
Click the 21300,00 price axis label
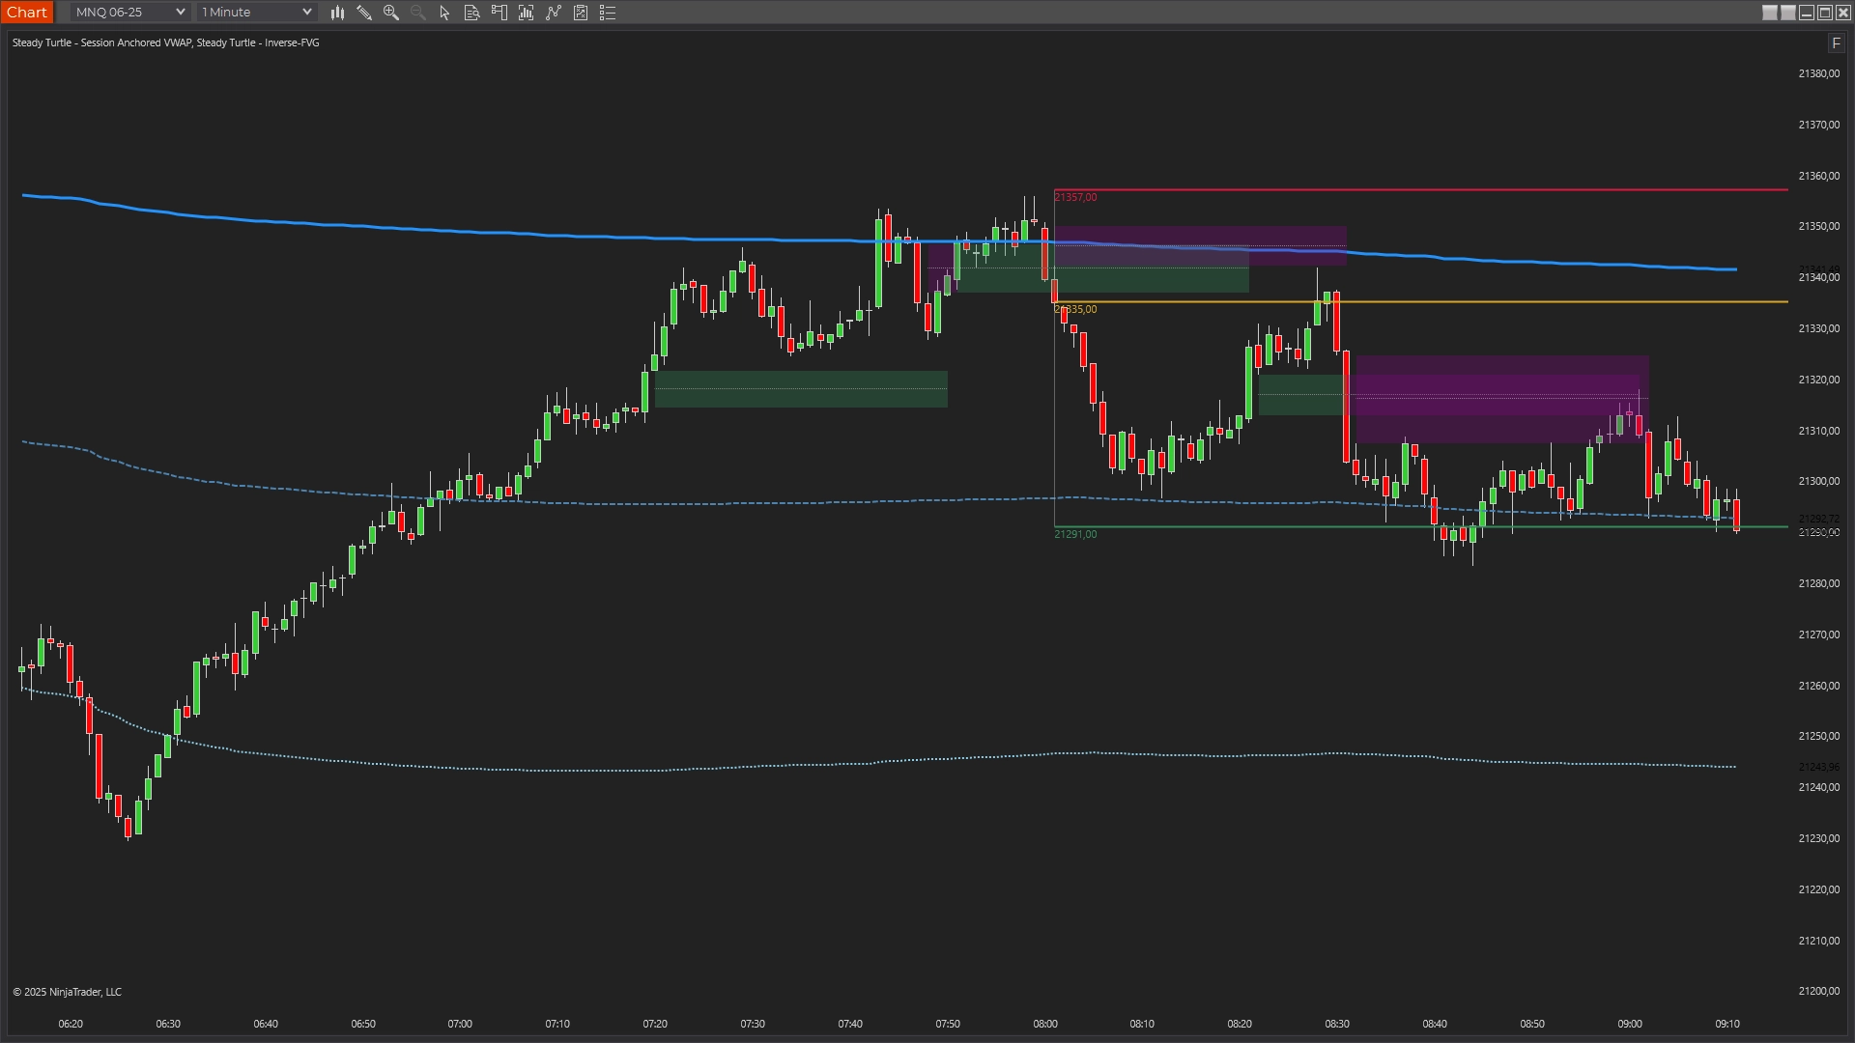point(1818,481)
